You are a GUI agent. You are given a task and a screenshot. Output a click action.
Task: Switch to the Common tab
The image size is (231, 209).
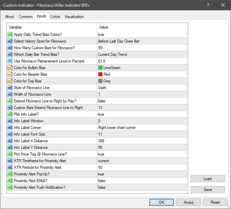pyautogui.click(x=26, y=17)
